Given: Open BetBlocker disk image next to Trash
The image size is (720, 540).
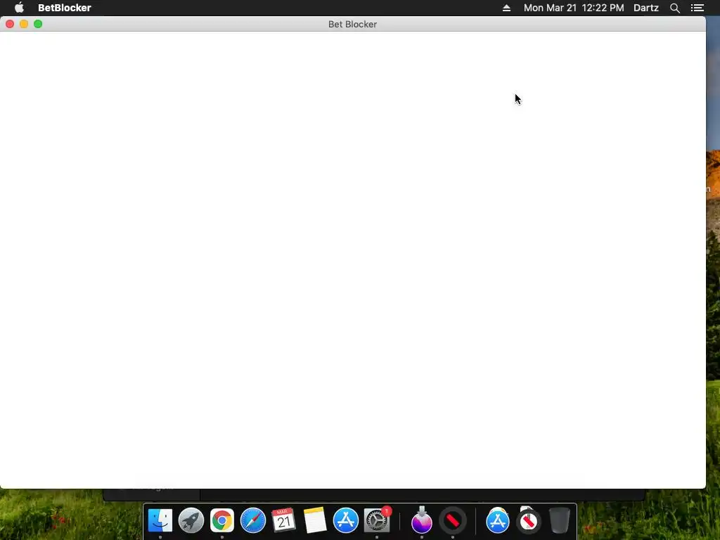Looking at the screenshot, I should [529, 520].
